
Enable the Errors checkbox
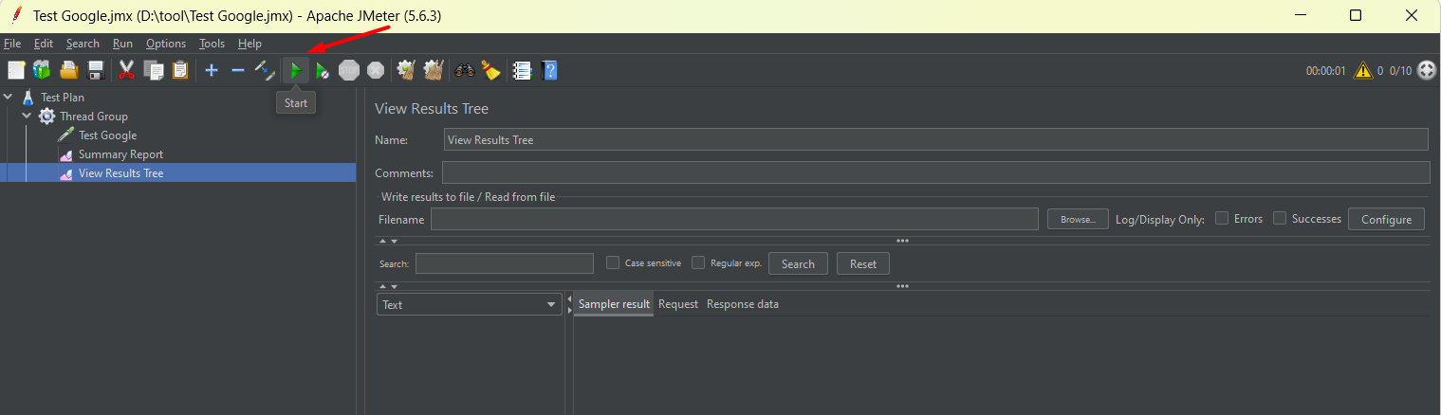point(1222,218)
